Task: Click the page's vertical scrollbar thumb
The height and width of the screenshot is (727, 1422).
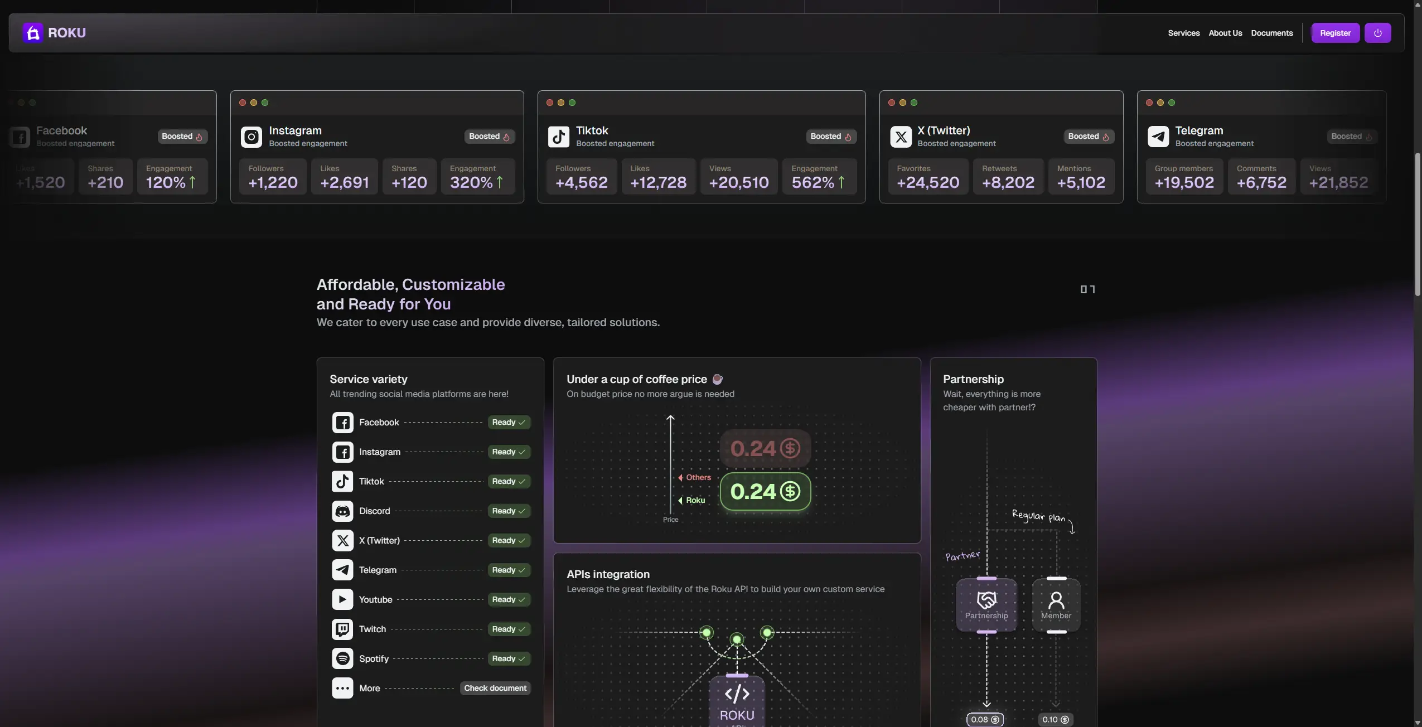Action: 1418,224
